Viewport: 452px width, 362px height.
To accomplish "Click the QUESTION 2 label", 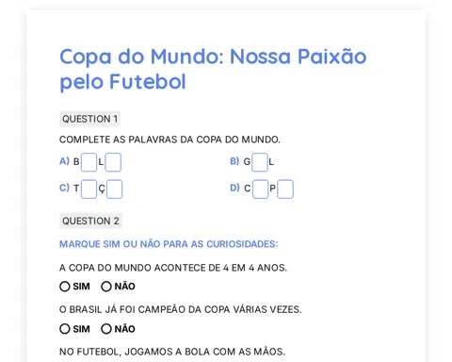I will (90, 221).
